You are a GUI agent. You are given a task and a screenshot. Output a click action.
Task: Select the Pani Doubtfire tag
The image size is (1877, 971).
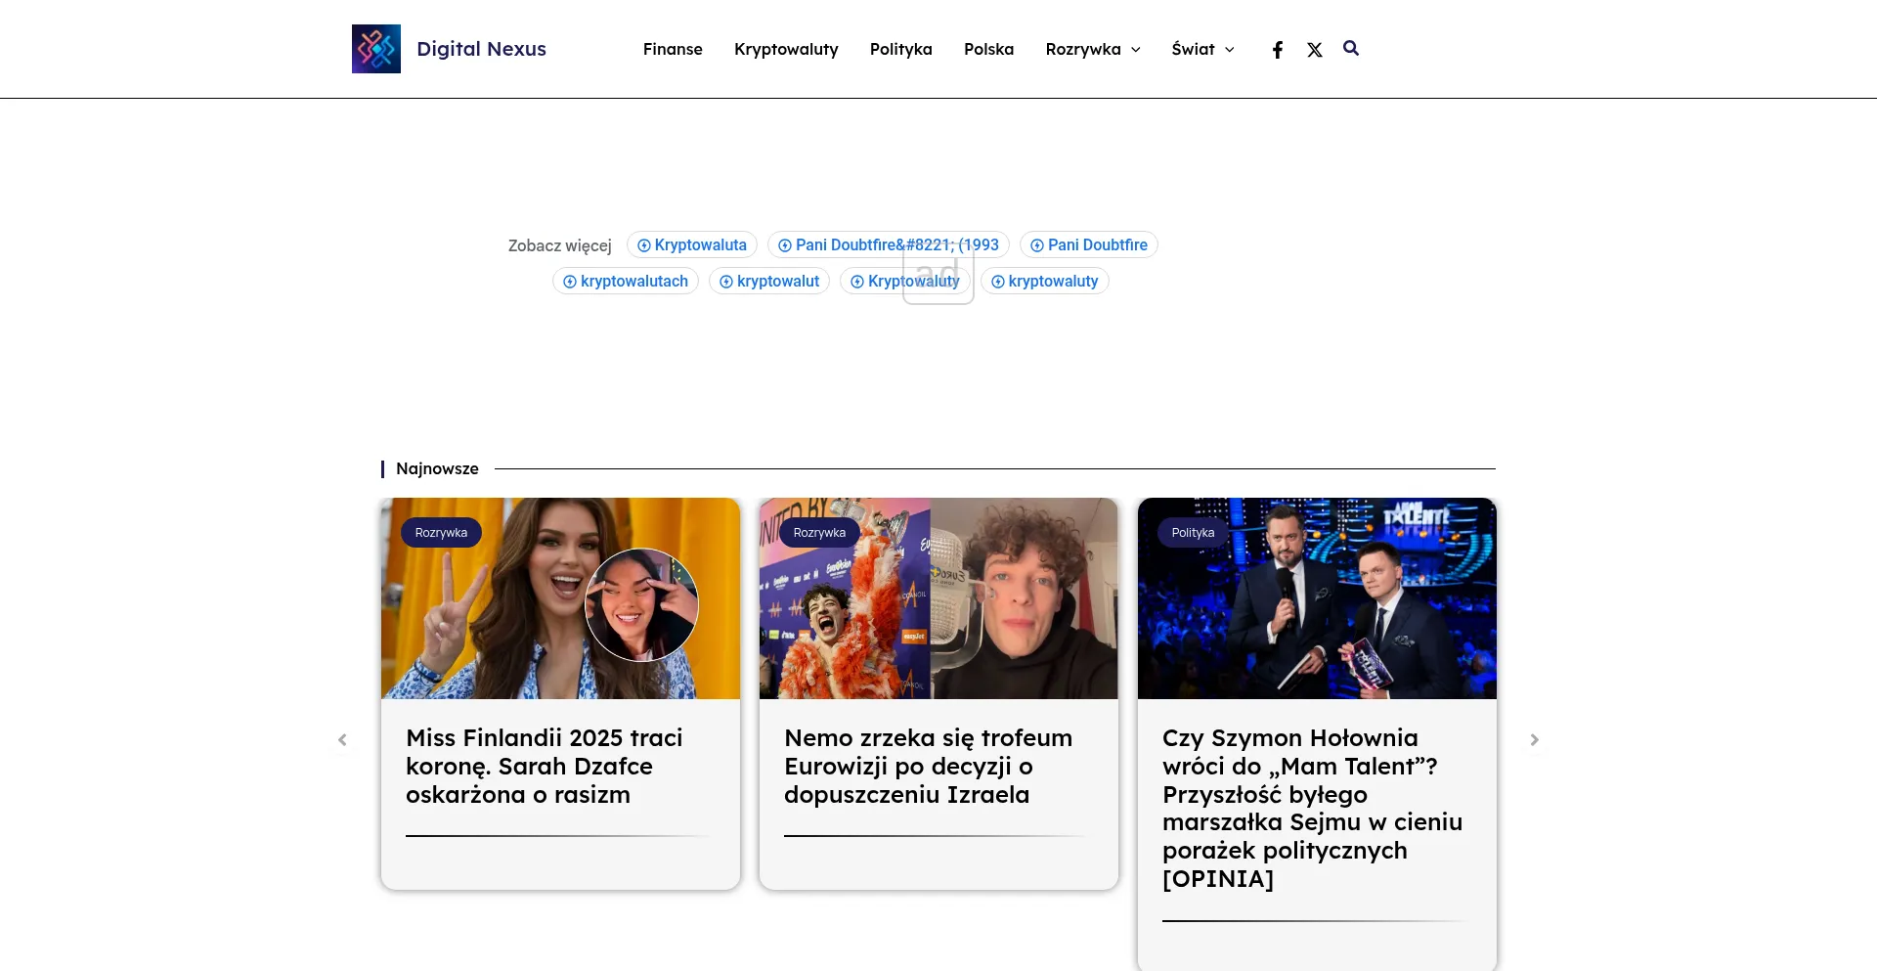1089,244
